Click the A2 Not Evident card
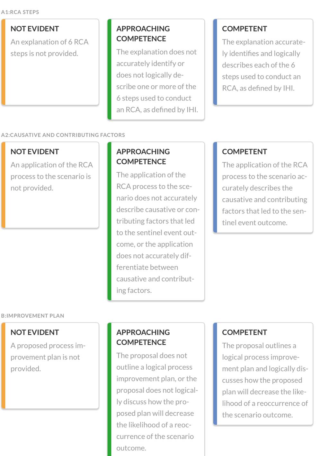Image resolution: width=329 pixels, height=456 pixels. 50,185
